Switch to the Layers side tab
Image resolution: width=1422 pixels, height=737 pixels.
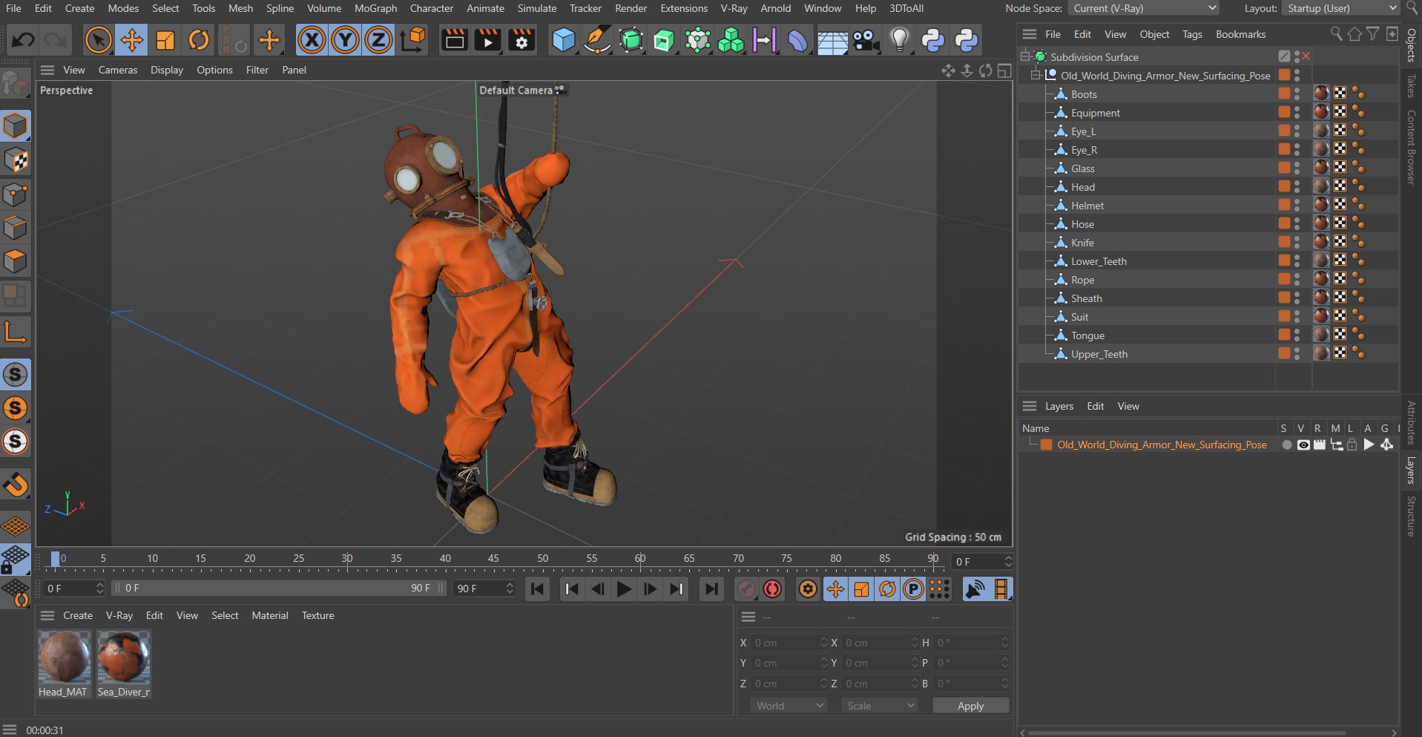1411,471
